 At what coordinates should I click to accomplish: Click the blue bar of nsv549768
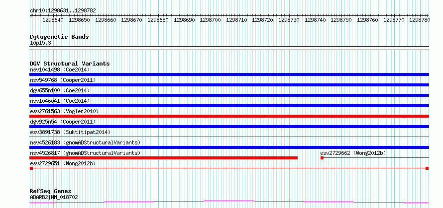coord(229,85)
